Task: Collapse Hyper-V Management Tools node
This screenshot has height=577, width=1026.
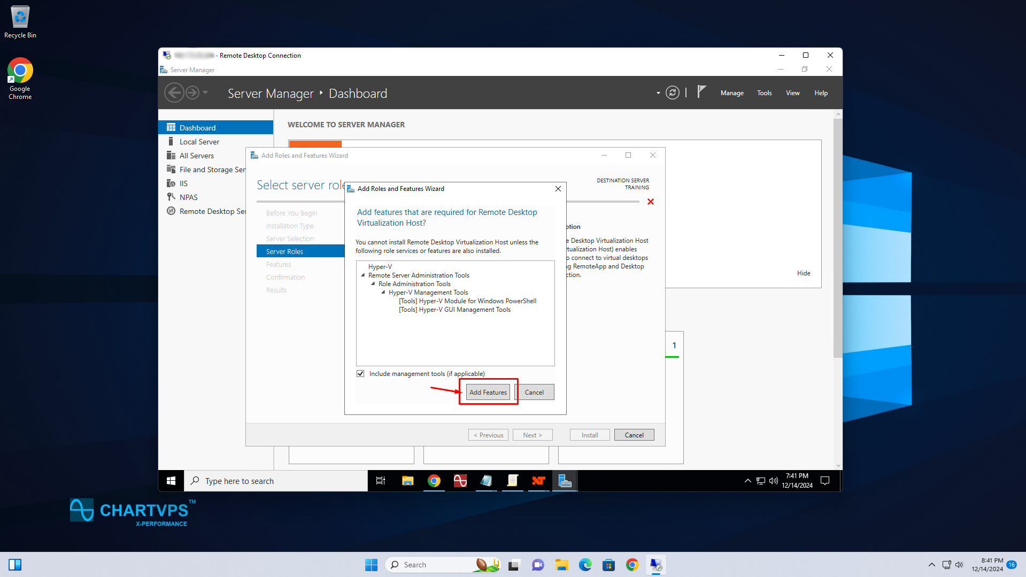Action: [x=383, y=293]
